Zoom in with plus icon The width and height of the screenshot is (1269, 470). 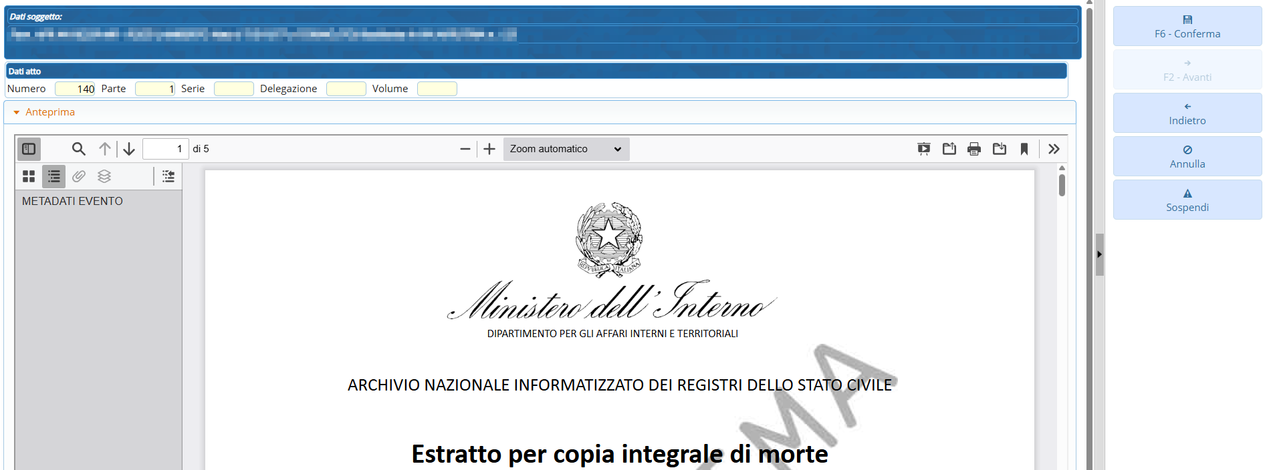(489, 149)
